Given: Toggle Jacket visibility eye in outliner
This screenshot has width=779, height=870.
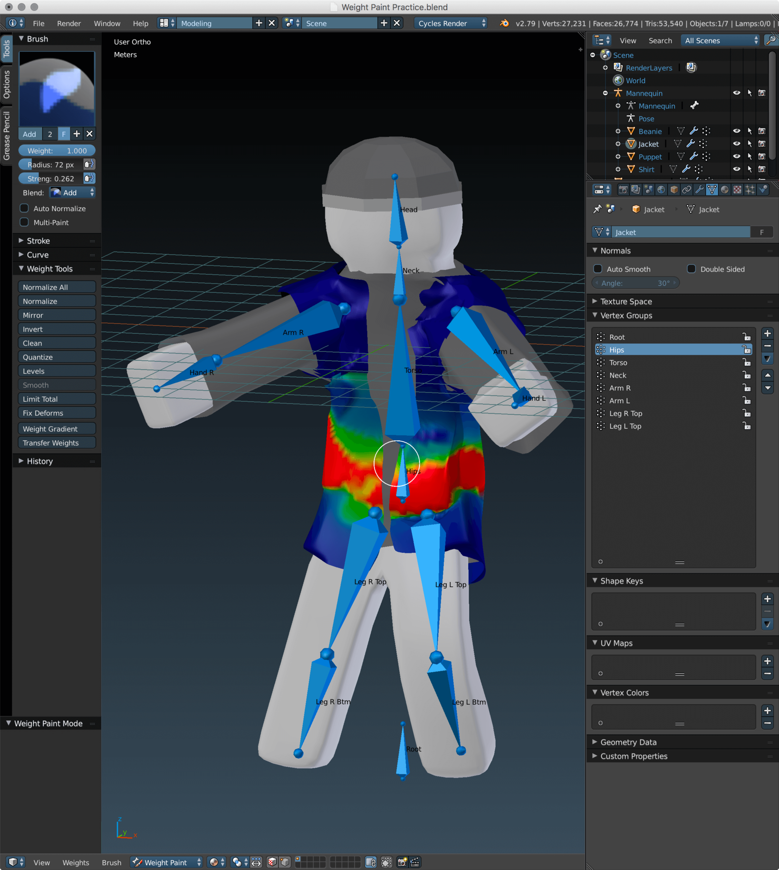Looking at the screenshot, I should (736, 144).
